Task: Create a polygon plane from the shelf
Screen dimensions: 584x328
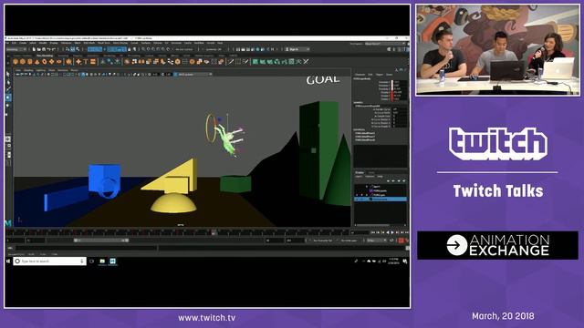Action: (51, 62)
